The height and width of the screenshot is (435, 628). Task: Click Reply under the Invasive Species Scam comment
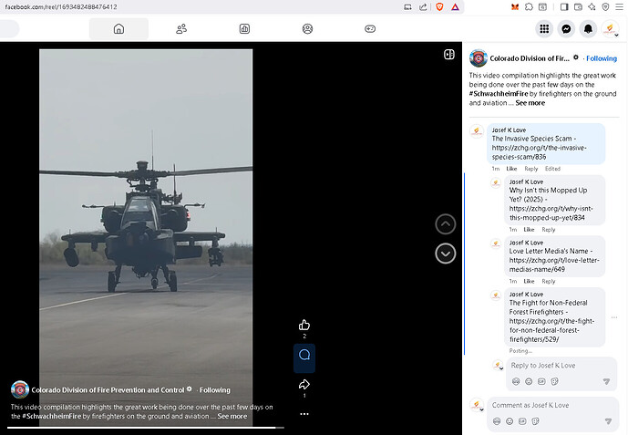click(x=530, y=169)
